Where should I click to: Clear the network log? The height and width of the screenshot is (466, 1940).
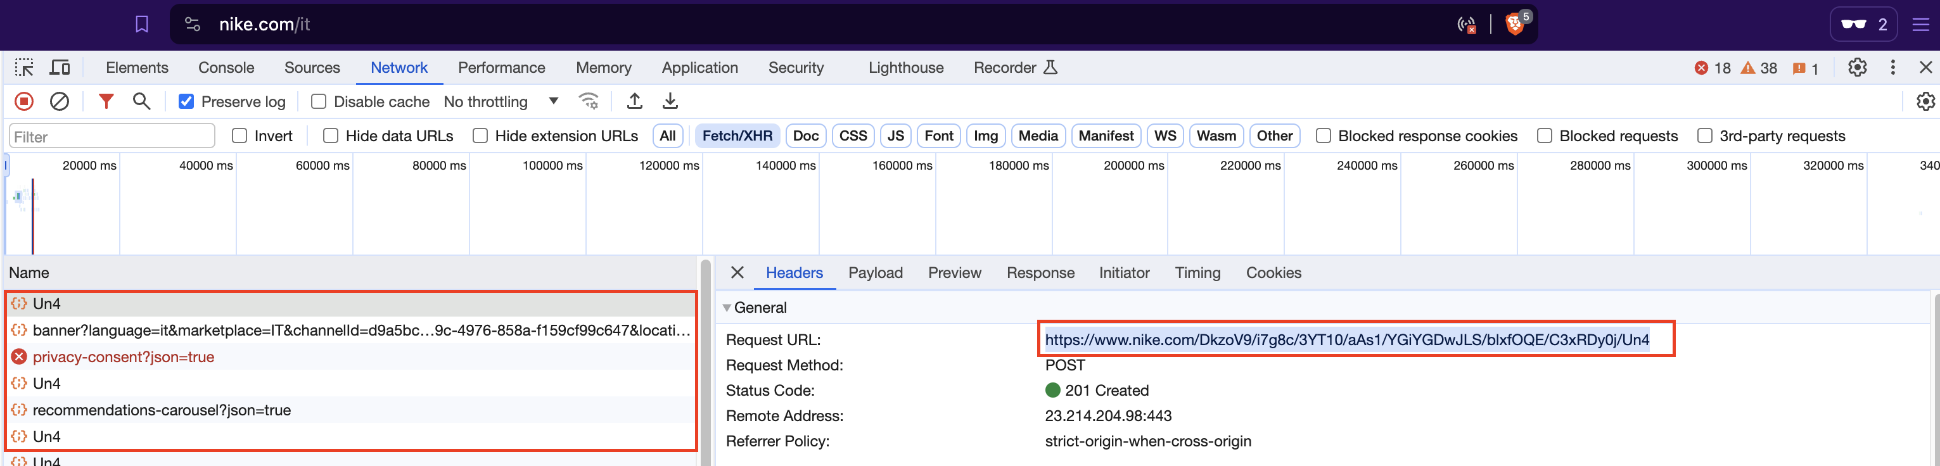click(60, 101)
